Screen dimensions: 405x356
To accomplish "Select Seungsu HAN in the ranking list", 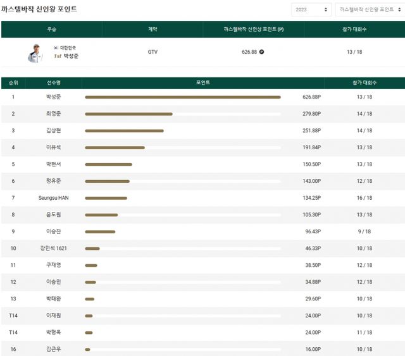I will coord(54,198).
